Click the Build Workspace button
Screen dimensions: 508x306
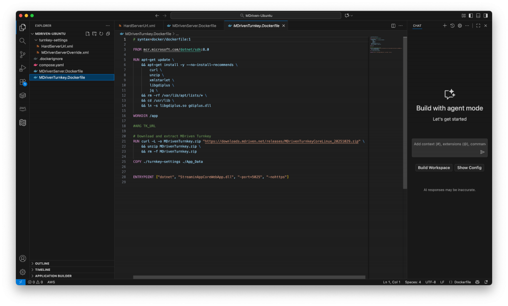click(x=434, y=168)
